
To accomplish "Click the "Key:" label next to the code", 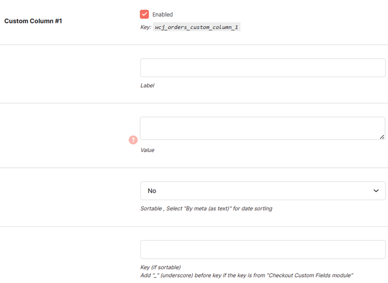I will pos(146,27).
